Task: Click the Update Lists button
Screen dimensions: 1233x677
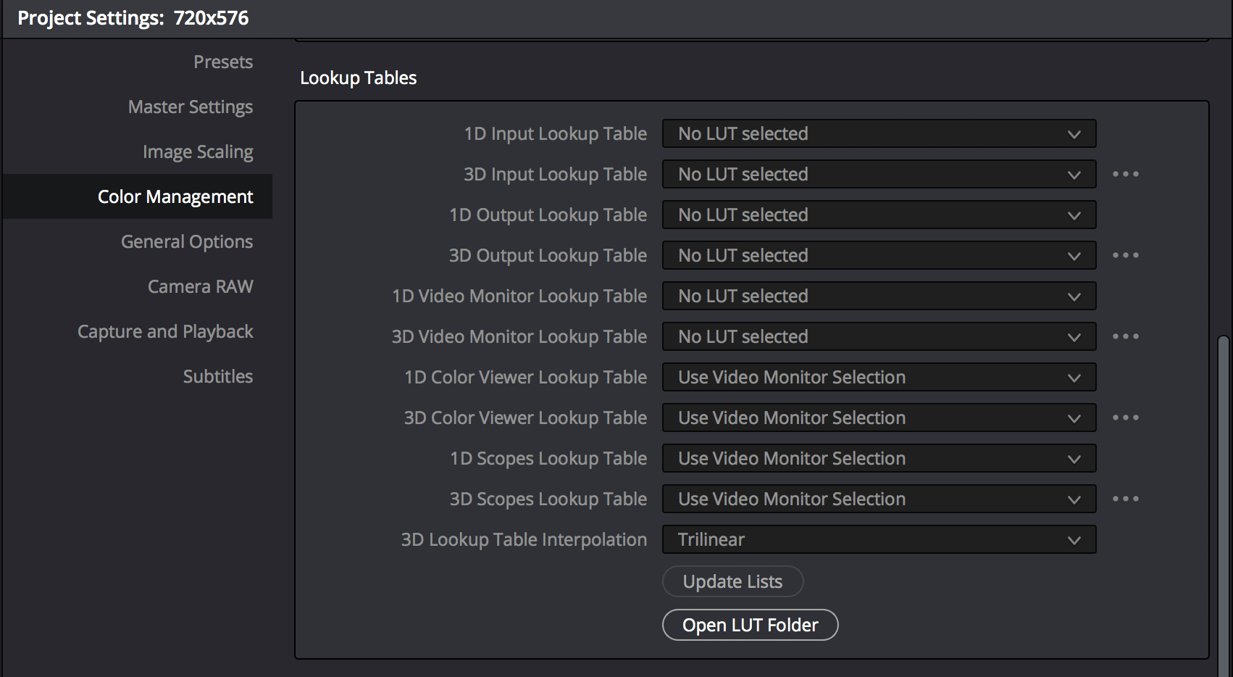Action: (x=732, y=581)
